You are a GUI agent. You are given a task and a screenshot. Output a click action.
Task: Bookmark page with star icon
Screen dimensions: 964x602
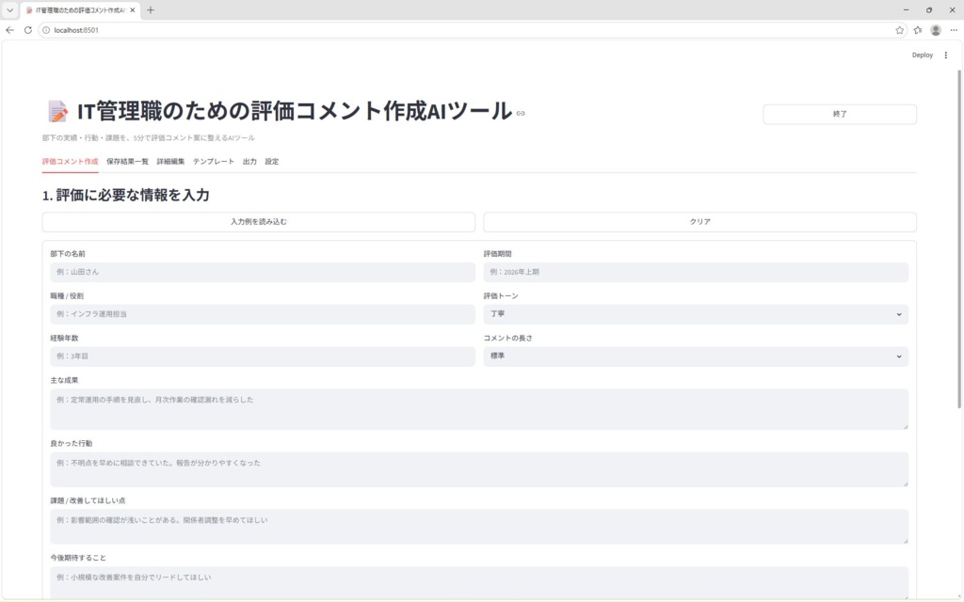899,30
